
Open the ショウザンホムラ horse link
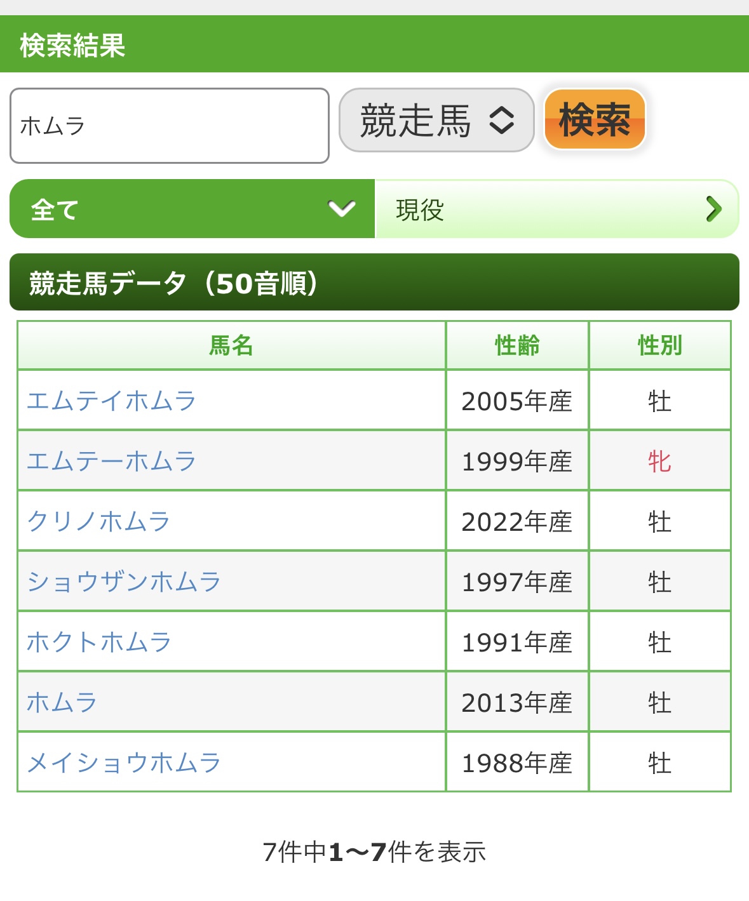click(124, 582)
